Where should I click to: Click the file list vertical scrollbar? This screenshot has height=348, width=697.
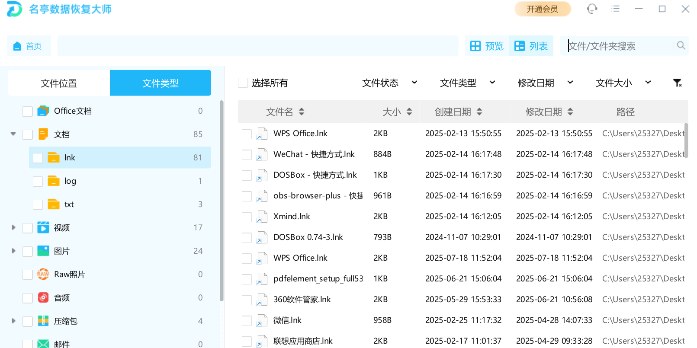[687, 140]
